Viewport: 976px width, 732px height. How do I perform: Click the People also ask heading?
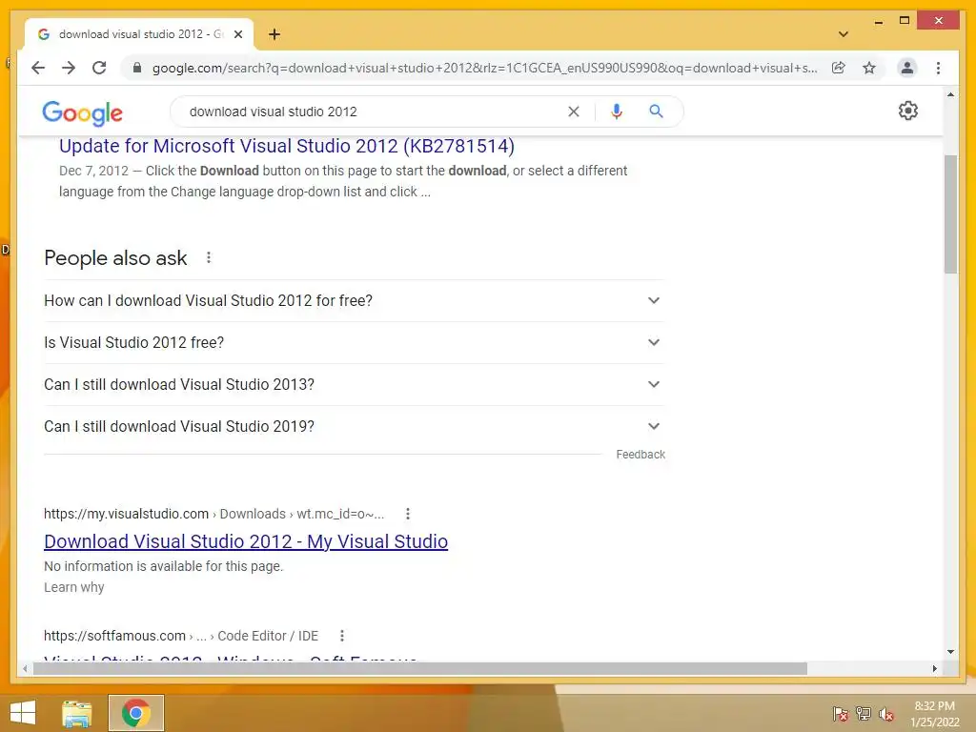pos(115,257)
